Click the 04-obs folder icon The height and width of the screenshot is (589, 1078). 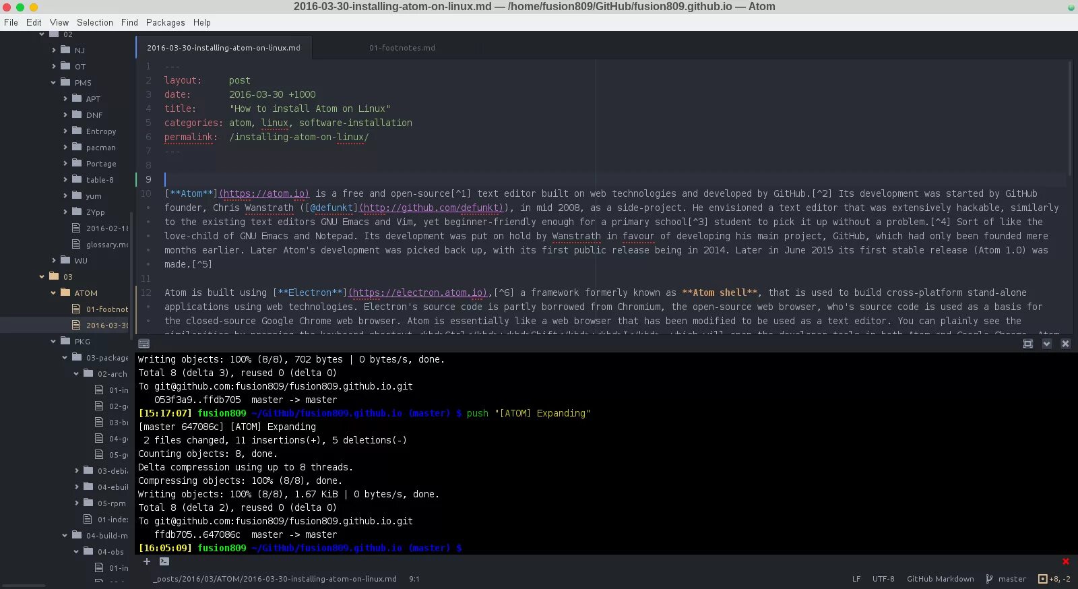pos(88,551)
